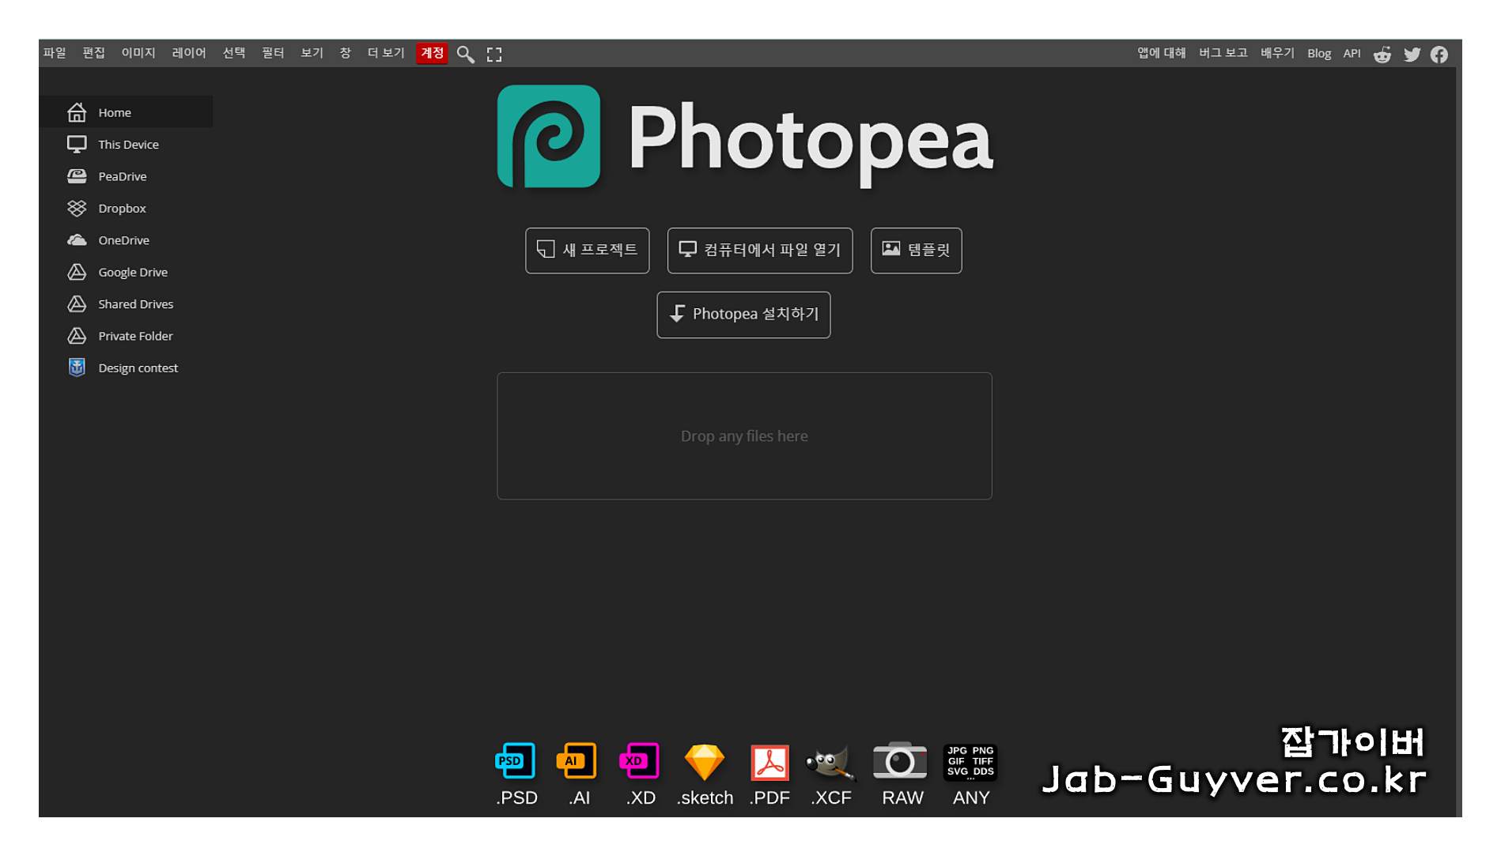Open the API link
This screenshot has height=856, width=1501.
pos(1352,53)
